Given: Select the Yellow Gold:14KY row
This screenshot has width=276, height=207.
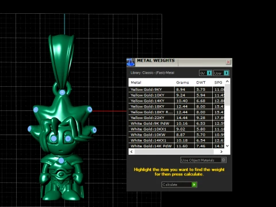Looking at the screenshot, I should tap(177, 101).
